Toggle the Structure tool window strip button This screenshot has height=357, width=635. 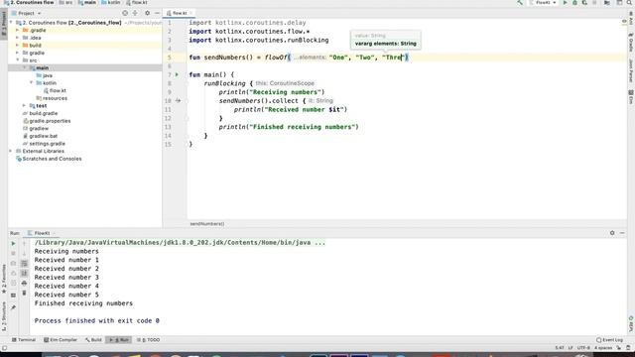[4, 317]
